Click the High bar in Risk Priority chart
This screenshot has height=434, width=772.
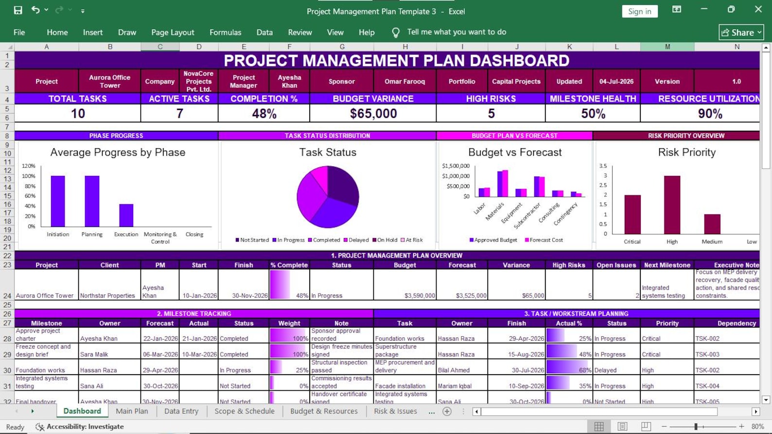(x=672, y=205)
